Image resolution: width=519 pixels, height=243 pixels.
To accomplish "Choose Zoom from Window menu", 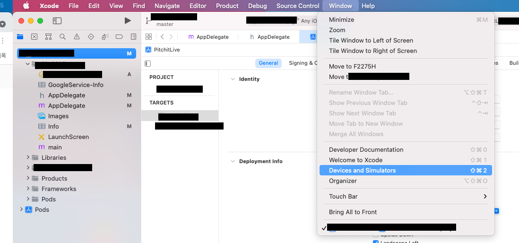I will click(406, 30).
